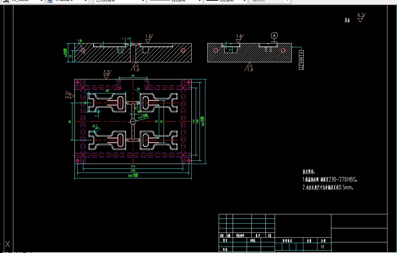397x253 pixels.
Task: Pick the bottom-left corner hole of the plate
Action: point(78,161)
